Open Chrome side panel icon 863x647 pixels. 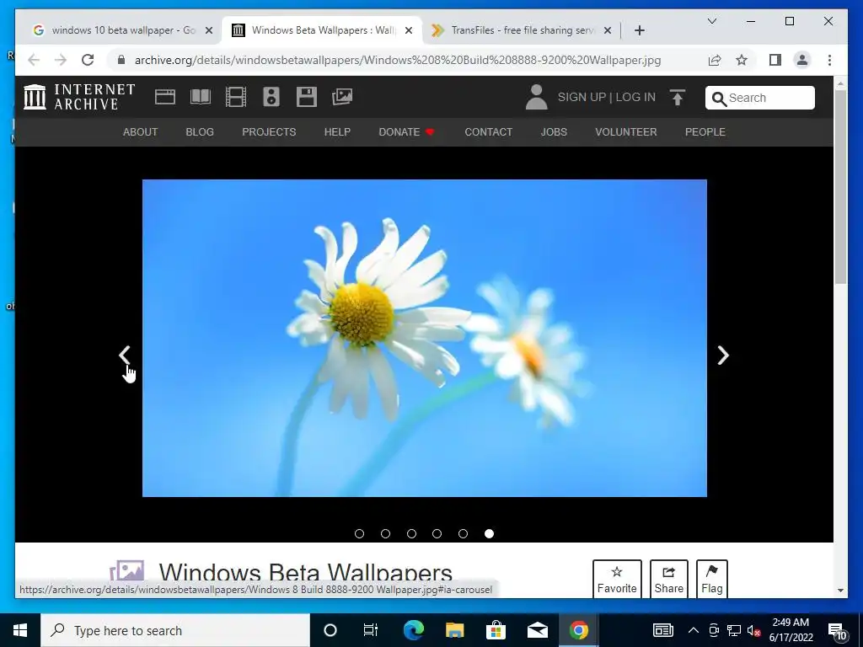pos(775,60)
